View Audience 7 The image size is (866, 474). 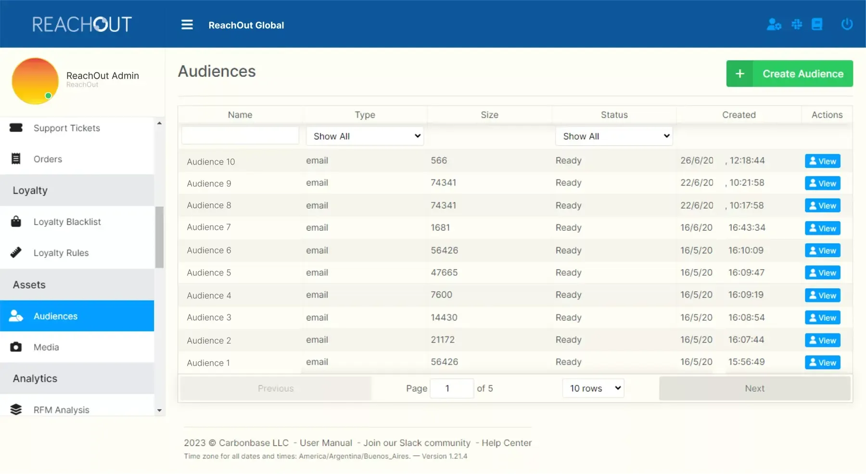(822, 228)
